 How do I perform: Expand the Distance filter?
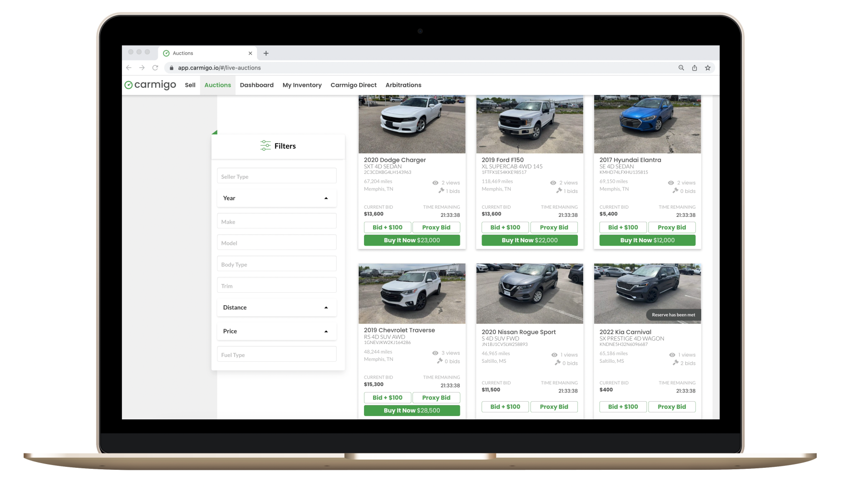(x=277, y=308)
